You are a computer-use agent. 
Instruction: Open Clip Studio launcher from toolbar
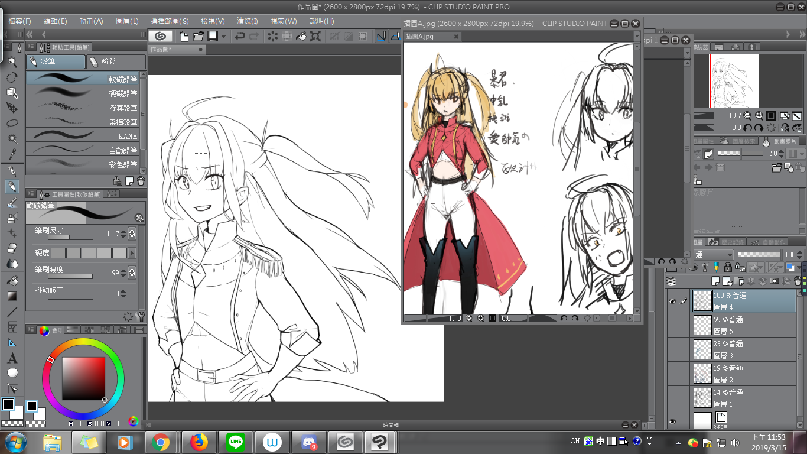click(x=160, y=36)
